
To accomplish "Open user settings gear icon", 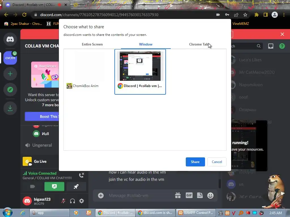I will pyautogui.click(x=82, y=201).
